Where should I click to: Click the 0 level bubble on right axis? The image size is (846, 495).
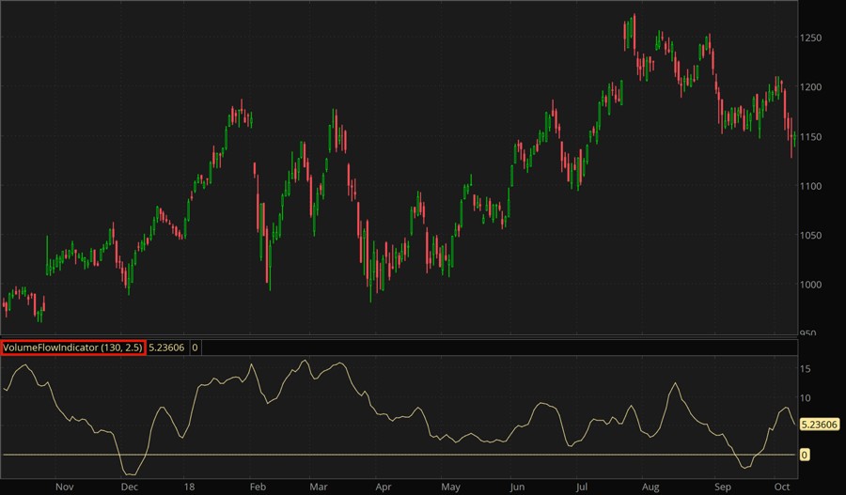(805, 455)
